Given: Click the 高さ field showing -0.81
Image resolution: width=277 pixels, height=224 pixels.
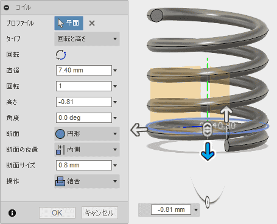Looking at the screenshot, I should 84,102.
